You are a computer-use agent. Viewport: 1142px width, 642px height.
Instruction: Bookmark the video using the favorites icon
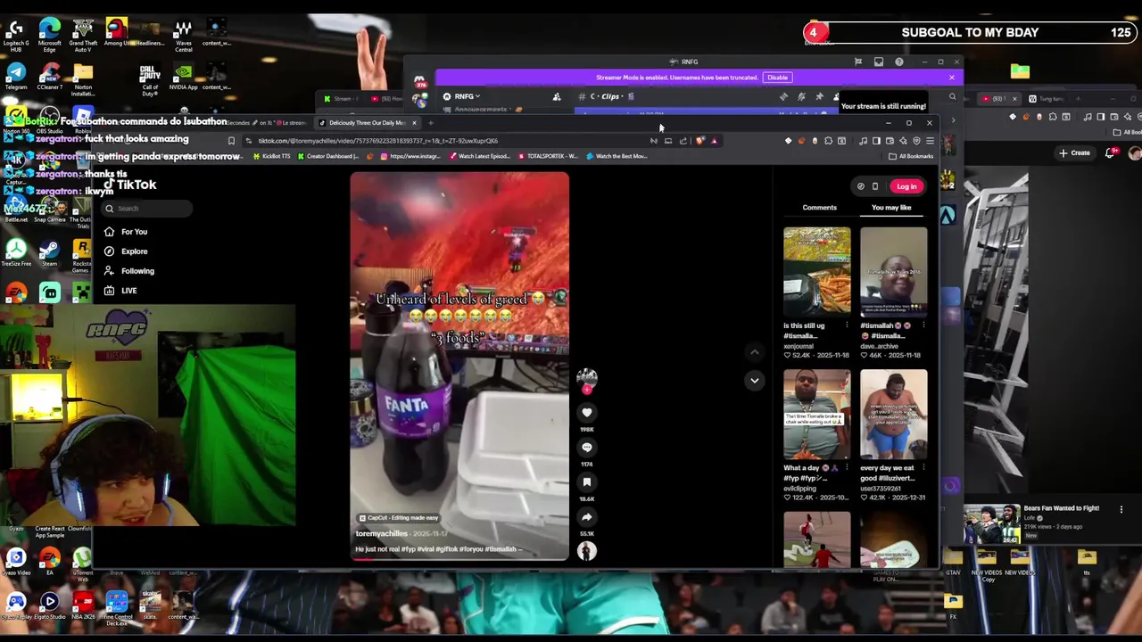coord(586,482)
